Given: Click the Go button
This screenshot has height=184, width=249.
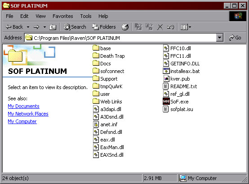Looking at the screenshot, I should [235, 38].
